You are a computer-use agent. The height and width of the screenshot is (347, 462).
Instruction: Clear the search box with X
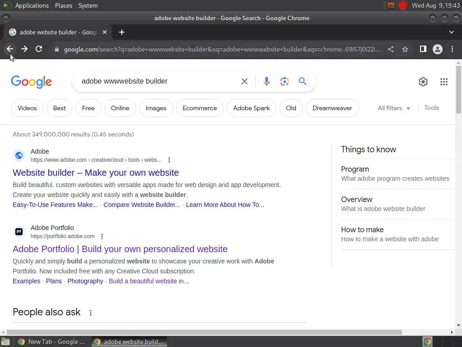[x=244, y=81]
